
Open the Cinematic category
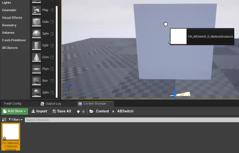pyautogui.click(x=9, y=10)
